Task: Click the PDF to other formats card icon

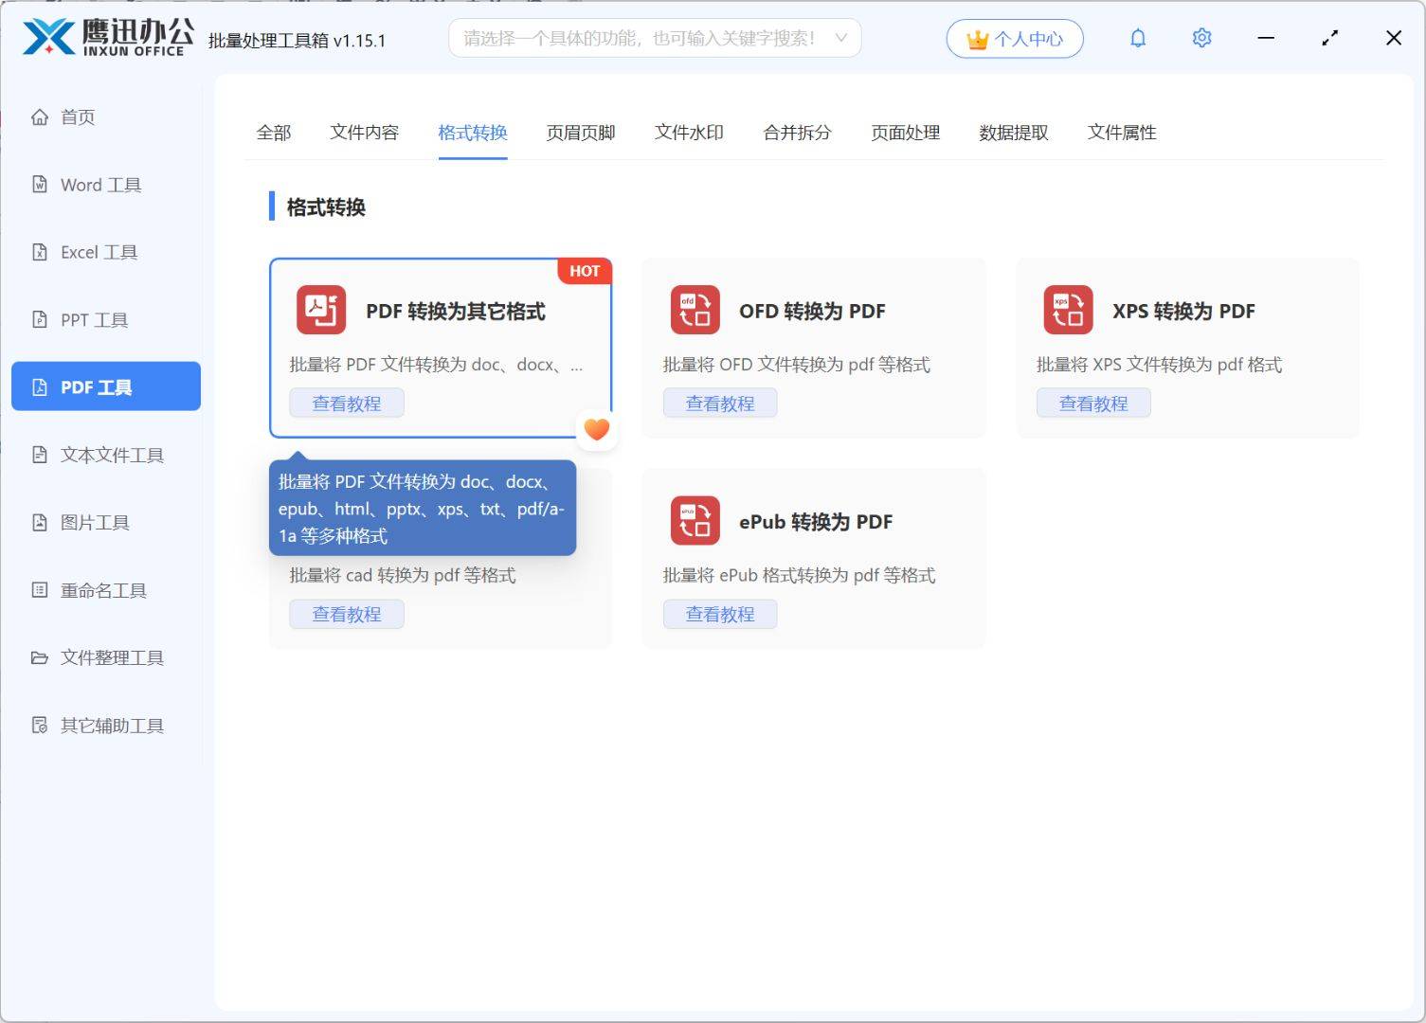Action: 321,310
